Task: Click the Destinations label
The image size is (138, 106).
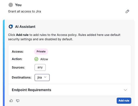Action: (21, 78)
